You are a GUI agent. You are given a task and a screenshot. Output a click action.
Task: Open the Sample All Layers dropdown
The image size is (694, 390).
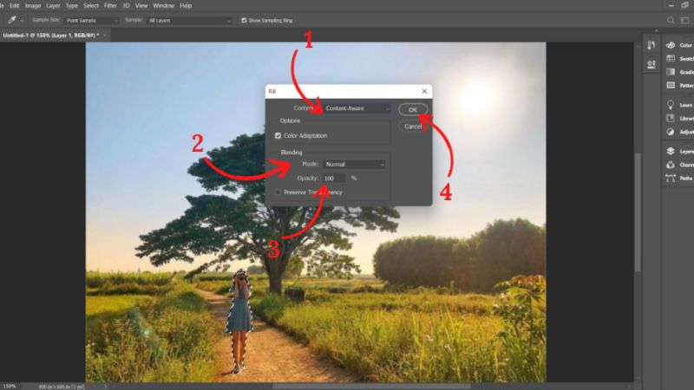point(189,20)
